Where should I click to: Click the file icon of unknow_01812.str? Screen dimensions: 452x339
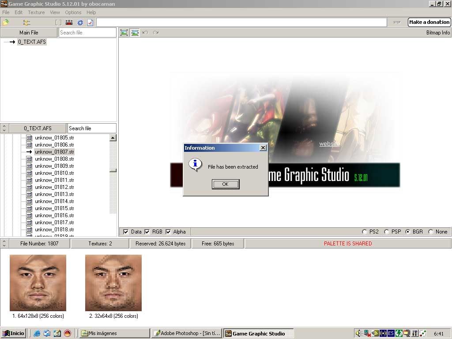[29, 187]
